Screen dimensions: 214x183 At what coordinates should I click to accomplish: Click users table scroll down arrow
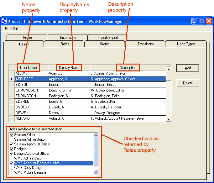point(169,119)
